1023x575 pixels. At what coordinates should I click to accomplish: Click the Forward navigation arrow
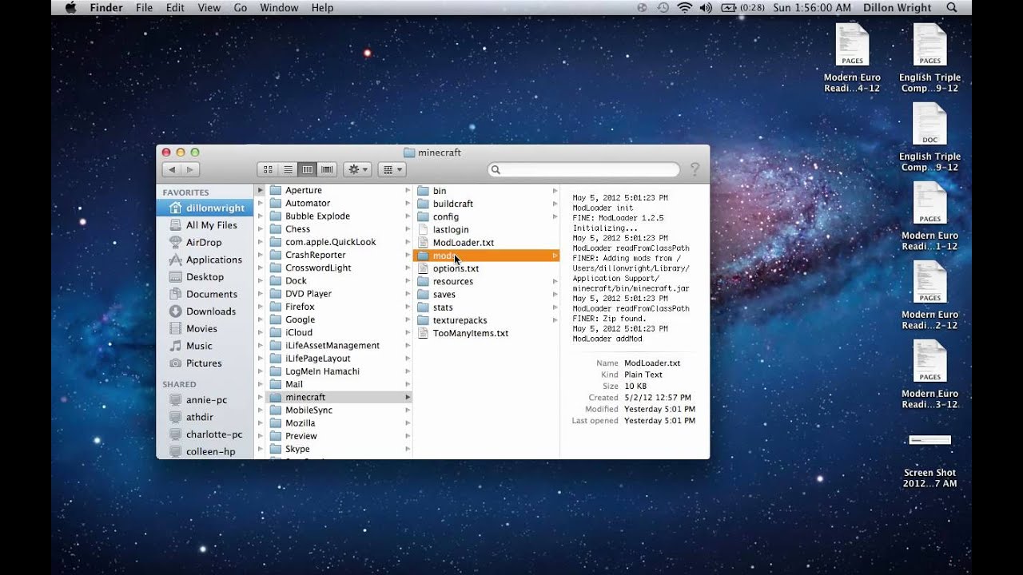[x=190, y=169]
